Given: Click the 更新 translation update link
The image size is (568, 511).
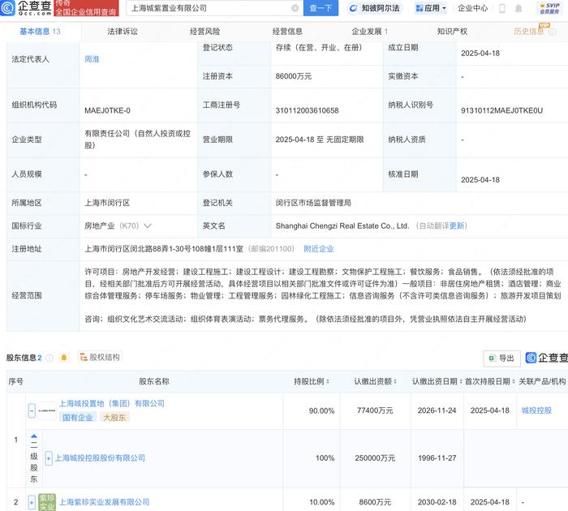Looking at the screenshot, I should (457, 226).
